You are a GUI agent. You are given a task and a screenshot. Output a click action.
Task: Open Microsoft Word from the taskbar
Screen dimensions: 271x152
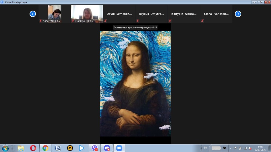tap(58, 148)
